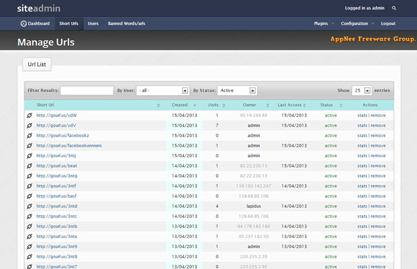Open the By User dropdown
The width and height of the screenshot is (417, 269).
tap(163, 91)
